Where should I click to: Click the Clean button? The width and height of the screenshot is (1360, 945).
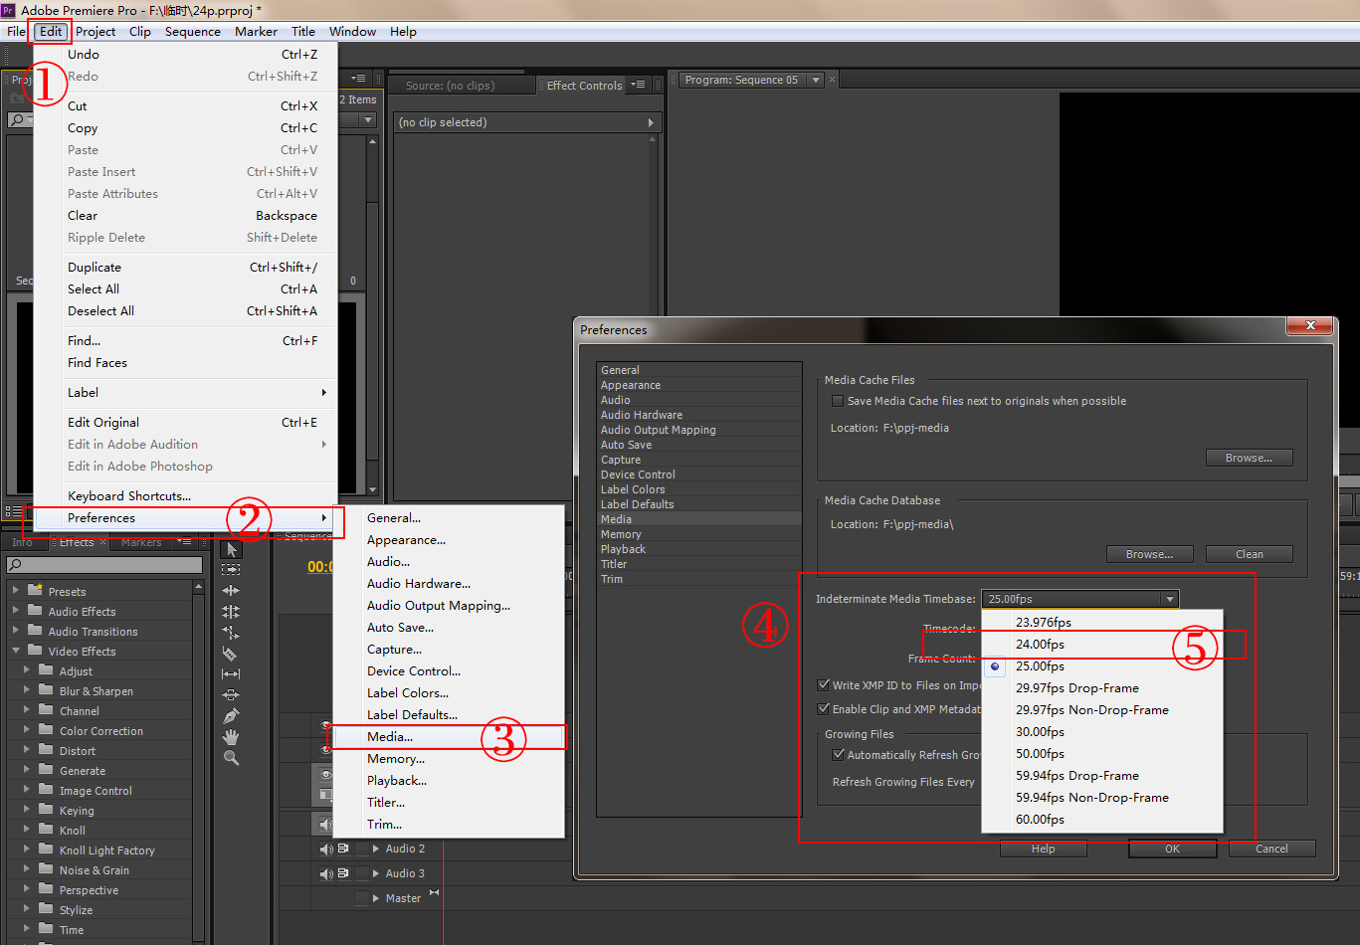coord(1250,554)
